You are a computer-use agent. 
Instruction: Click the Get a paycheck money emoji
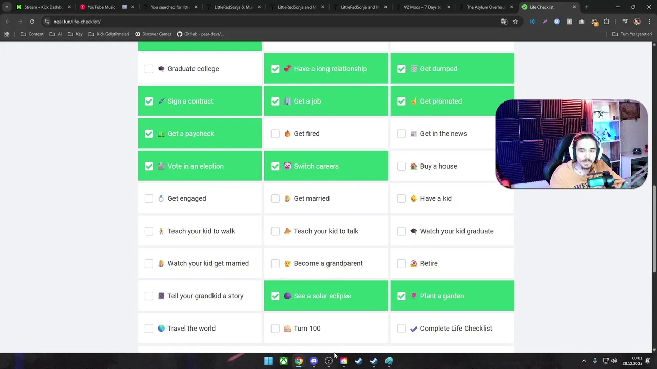coord(161,134)
